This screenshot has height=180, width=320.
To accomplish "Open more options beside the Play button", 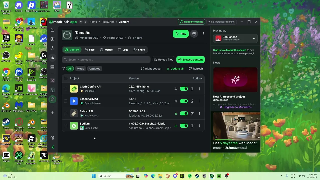I will [203, 34].
